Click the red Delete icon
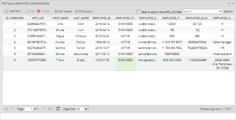This screenshot has width=236, height=120. point(39,11)
